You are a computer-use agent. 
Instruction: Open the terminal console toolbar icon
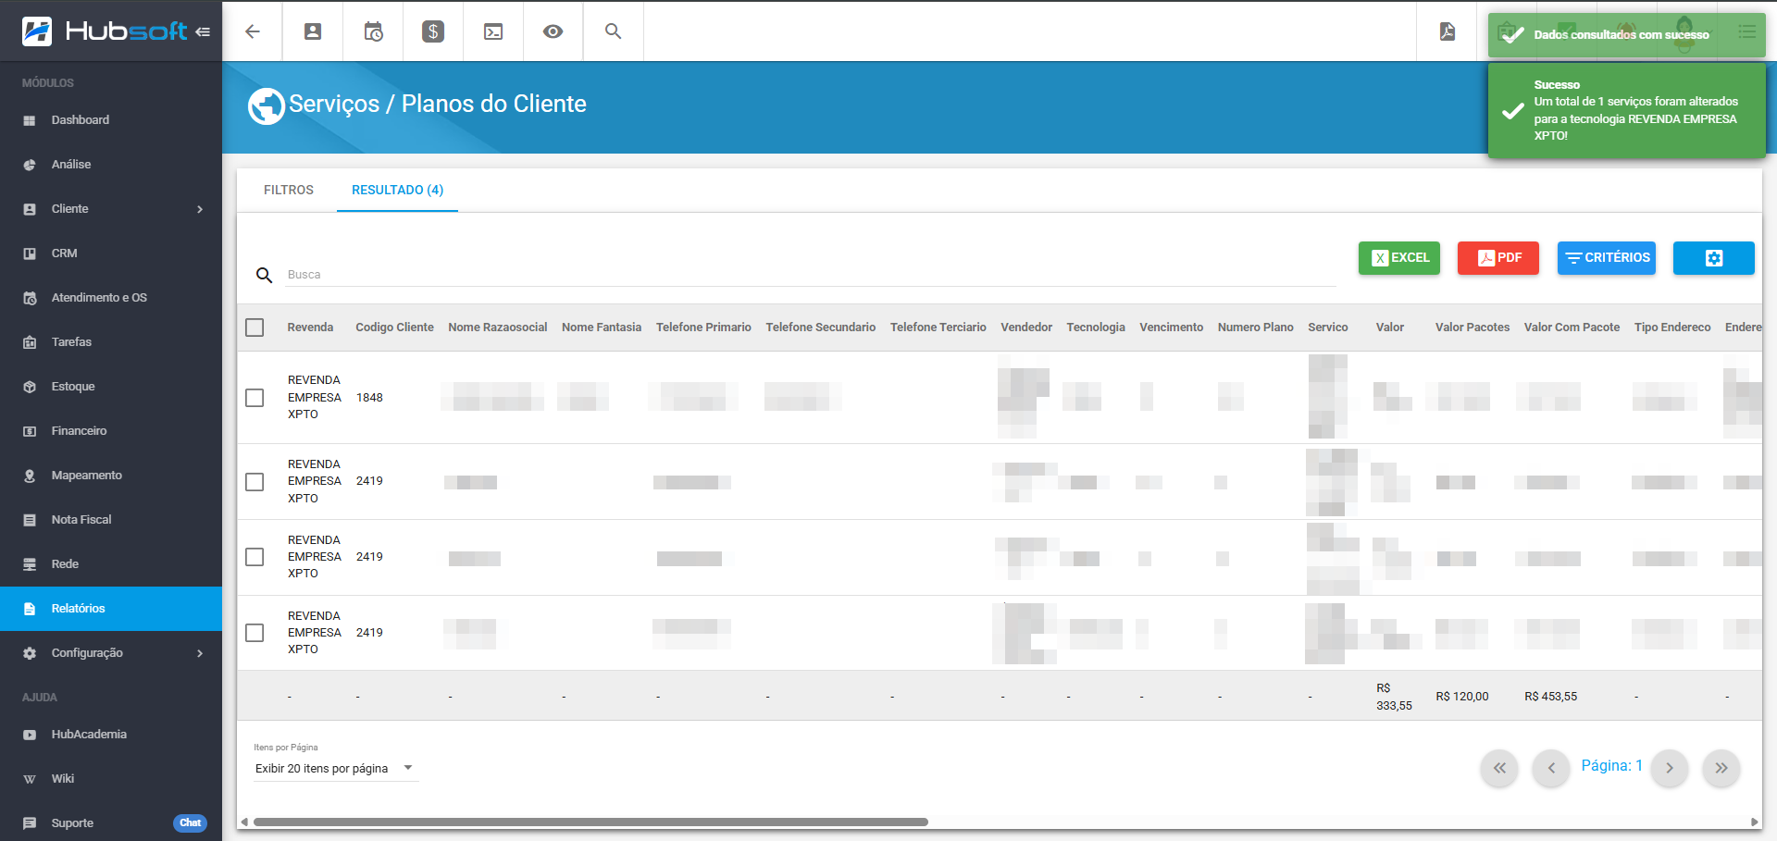493,31
